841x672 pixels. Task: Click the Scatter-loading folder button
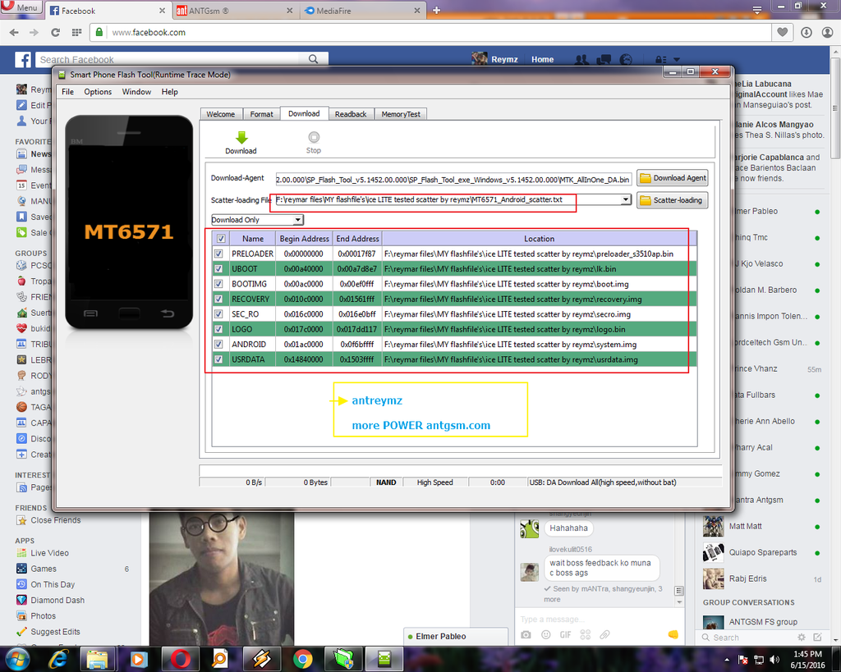click(x=672, y=200)
